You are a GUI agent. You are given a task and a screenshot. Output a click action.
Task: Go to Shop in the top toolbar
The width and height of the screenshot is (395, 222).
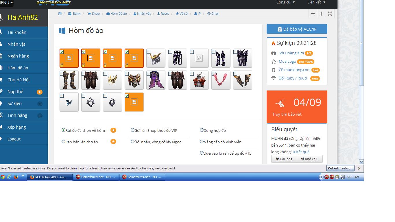point(94,14)
